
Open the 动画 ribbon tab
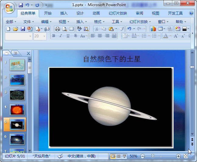tap(96, 13)
